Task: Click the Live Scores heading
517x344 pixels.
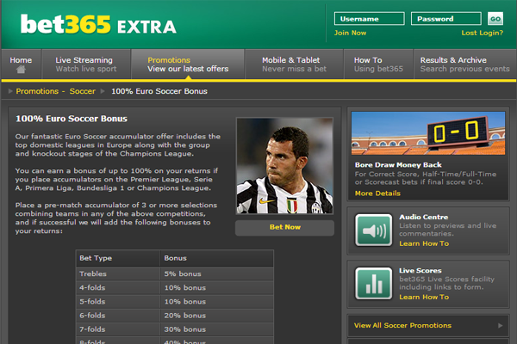Action: point(420,271)
